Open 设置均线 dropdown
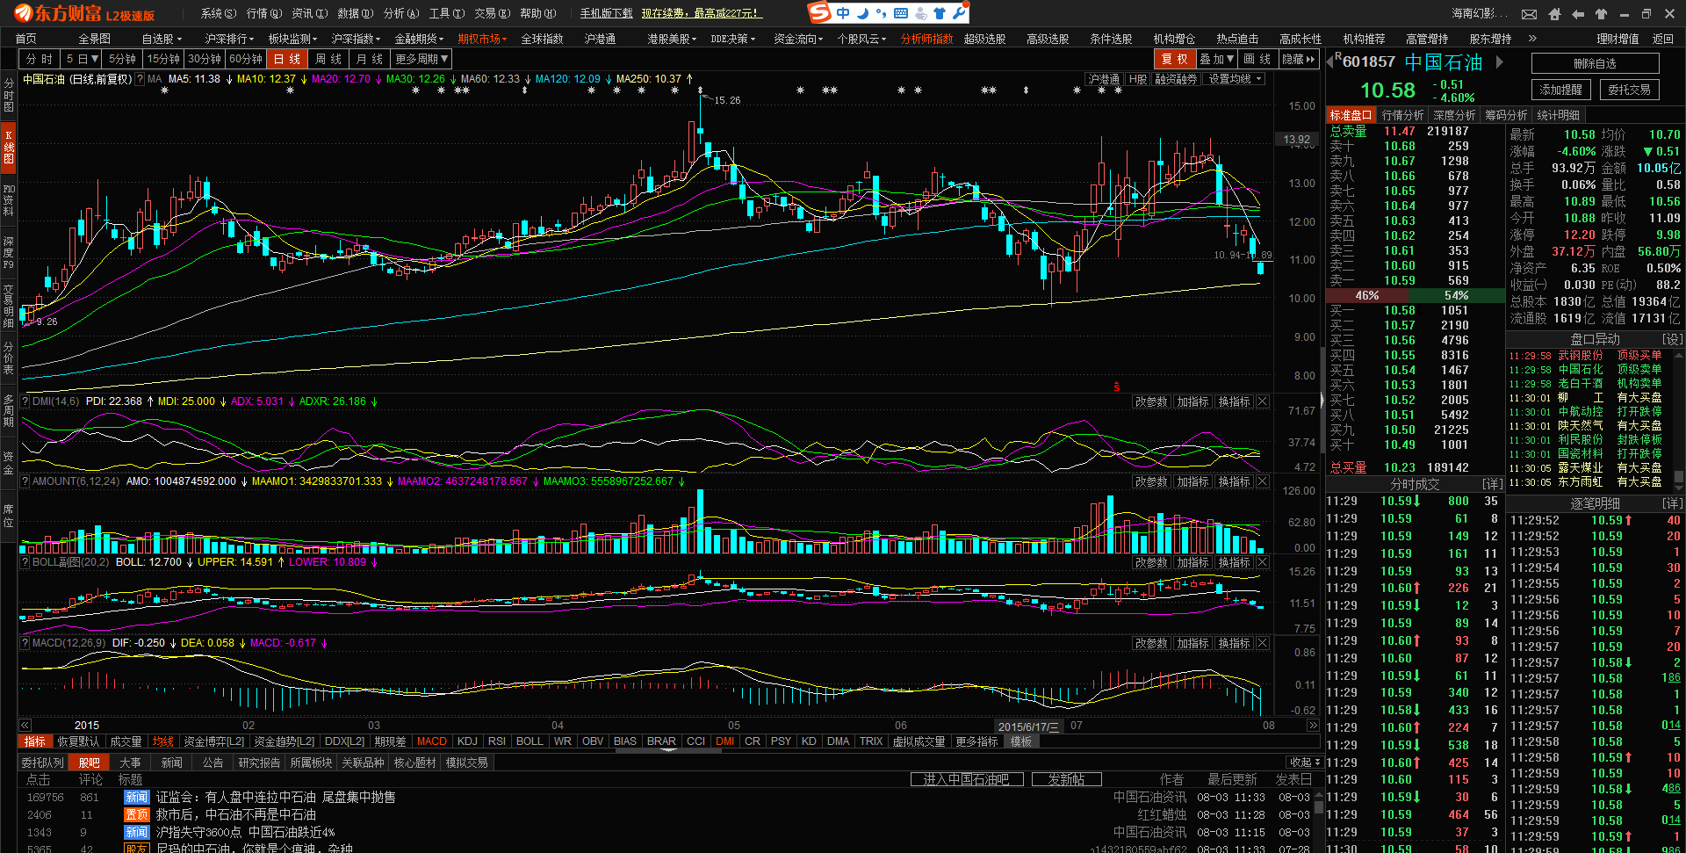This screenshot has width=1686, height=853. [1236, 79]
